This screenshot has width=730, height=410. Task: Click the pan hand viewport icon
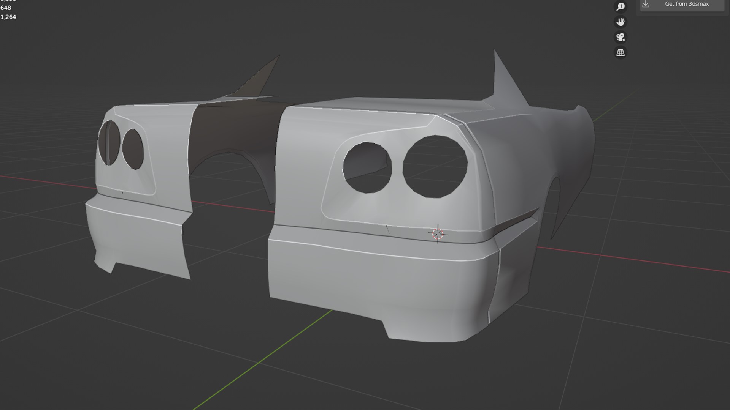pos(620,22)
